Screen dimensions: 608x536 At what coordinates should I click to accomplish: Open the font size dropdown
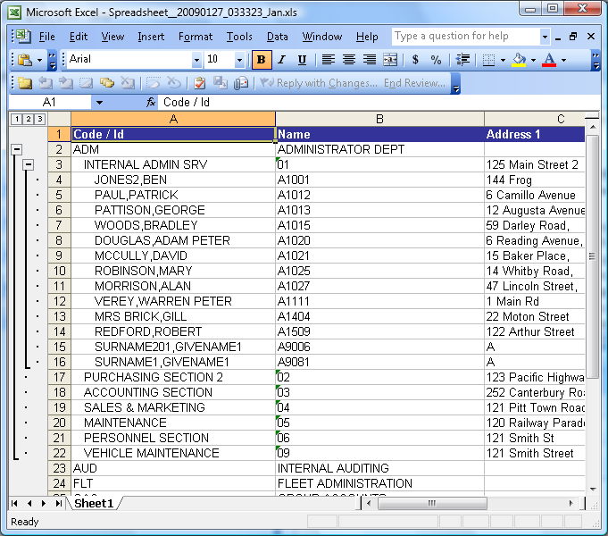pyautogui.click(x=239, y=60)
